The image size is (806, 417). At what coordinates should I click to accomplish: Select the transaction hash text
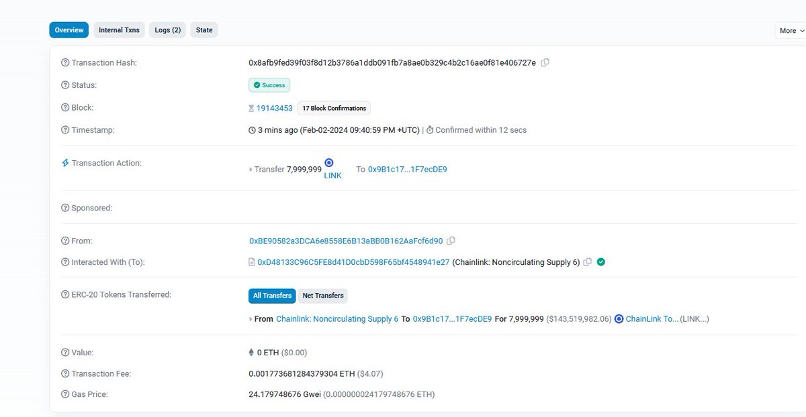tap(392, 62)
